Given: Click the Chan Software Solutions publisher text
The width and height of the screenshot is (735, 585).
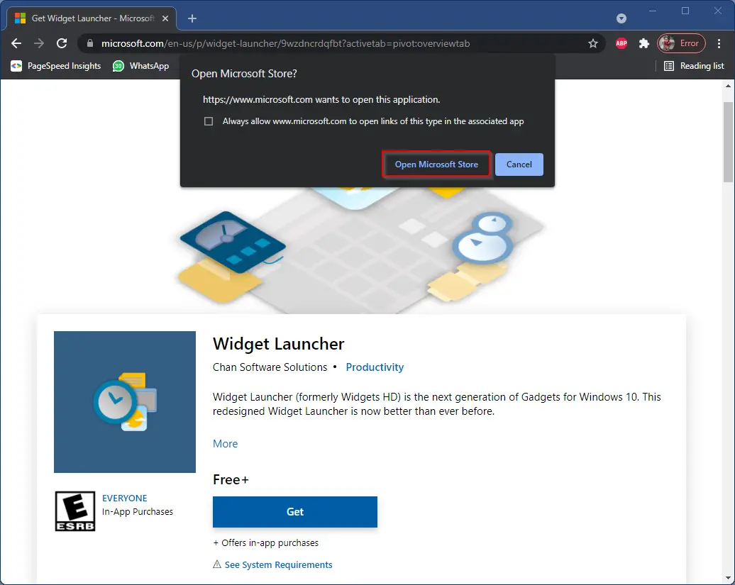Looking at the screenshot, I should [x=270, y=367].
